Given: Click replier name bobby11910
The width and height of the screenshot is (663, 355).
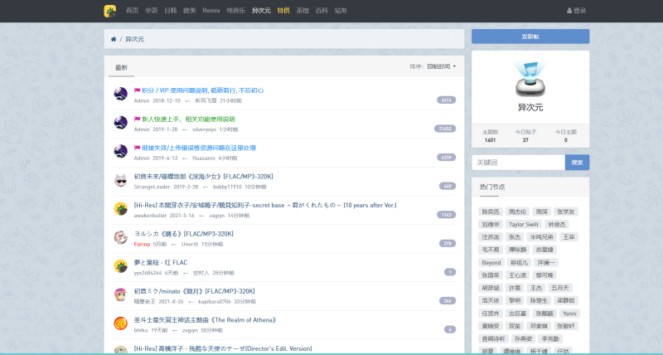Looking at the screenshot, I should (227, 187).
